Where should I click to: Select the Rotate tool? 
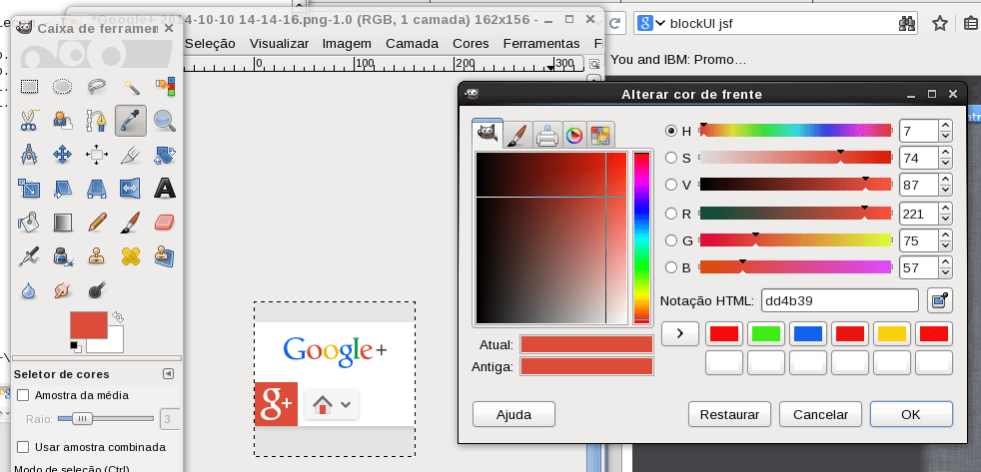pyautogui.click(x=165, y=154)
